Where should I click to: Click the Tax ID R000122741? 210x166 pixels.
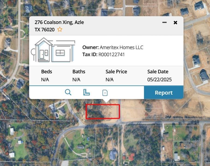pyautogui.click(x=112, y=55)
